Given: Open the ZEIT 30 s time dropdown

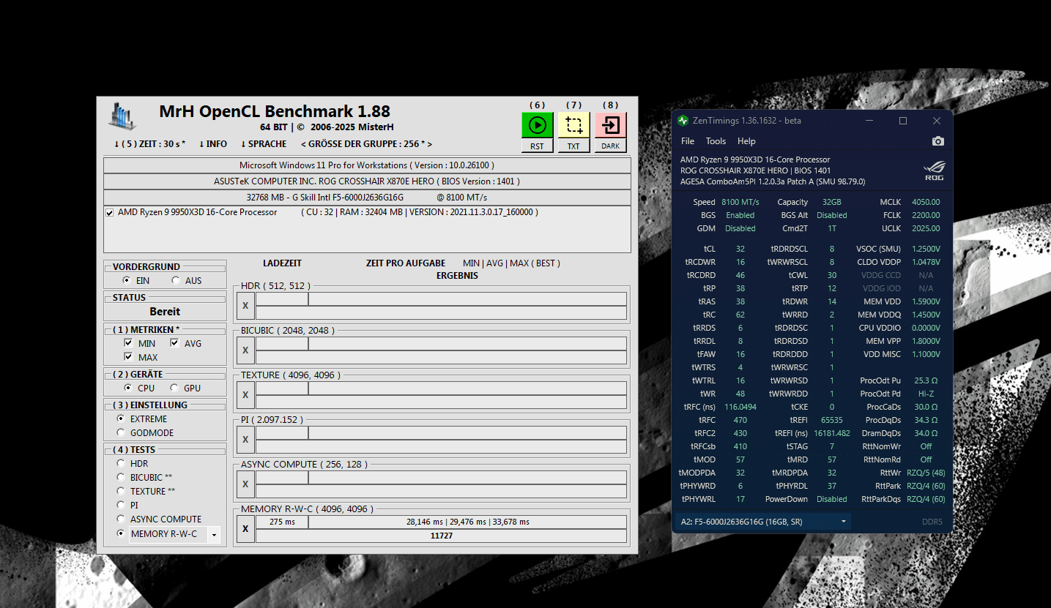Looking at the screenshot, I should tap(149, 144).
